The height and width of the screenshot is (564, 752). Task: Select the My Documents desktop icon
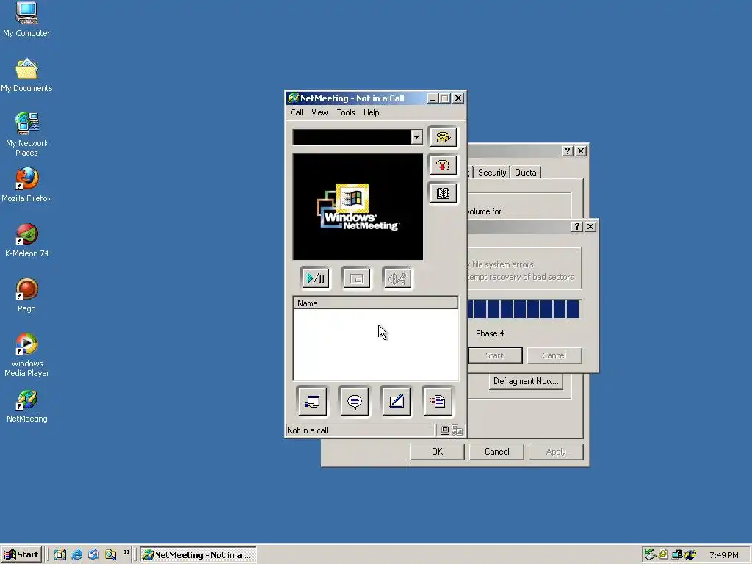click(x=26, y=76)
